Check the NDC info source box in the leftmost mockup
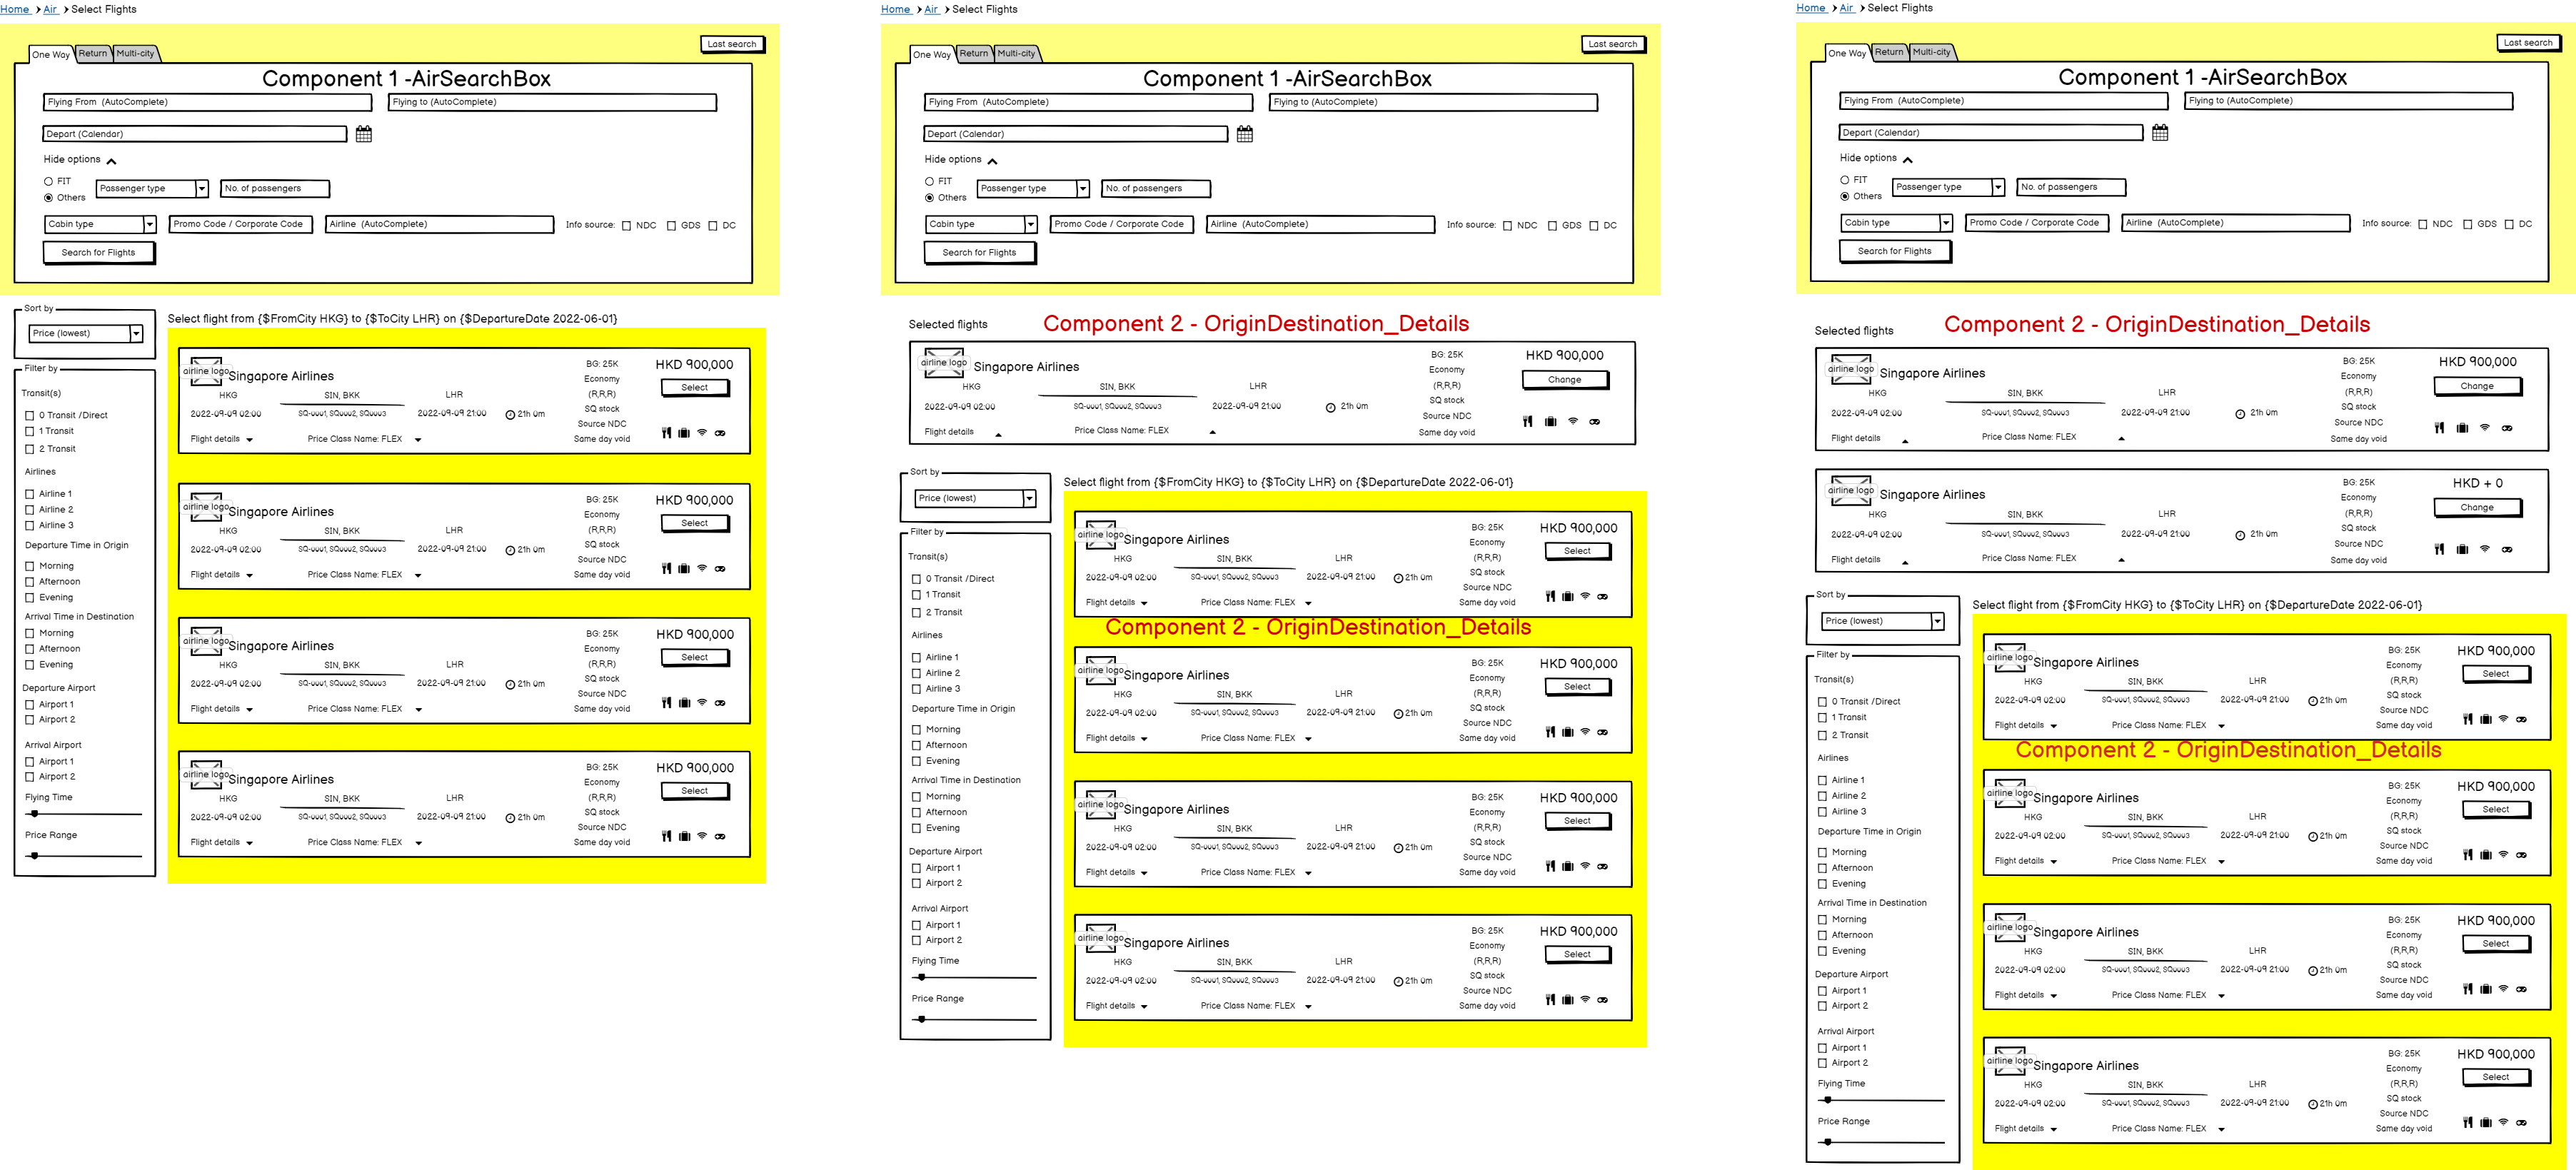 pyautogui.click(x=627, y=226)
